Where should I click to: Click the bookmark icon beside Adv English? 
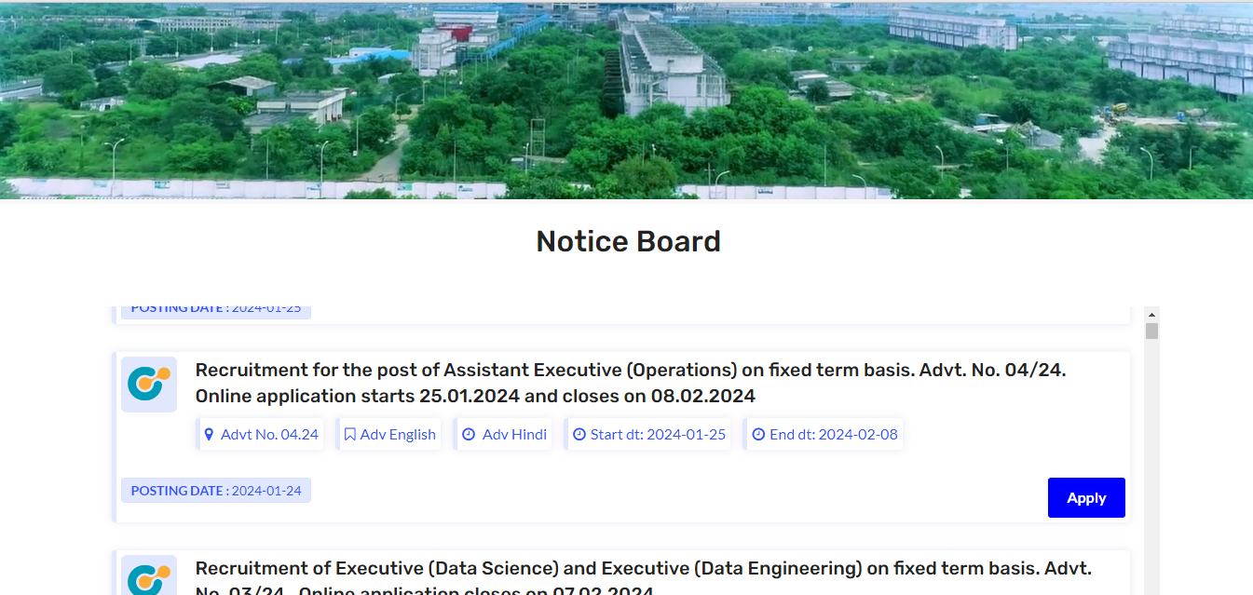point(349,434)
